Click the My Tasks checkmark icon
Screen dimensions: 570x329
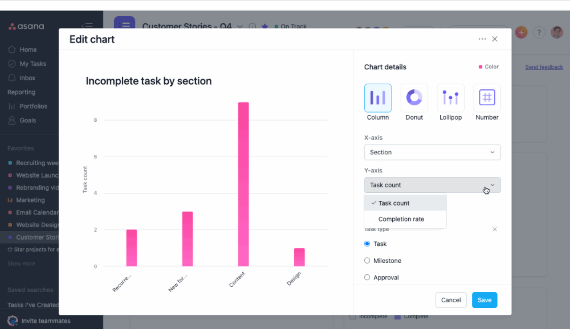[11, 64]
